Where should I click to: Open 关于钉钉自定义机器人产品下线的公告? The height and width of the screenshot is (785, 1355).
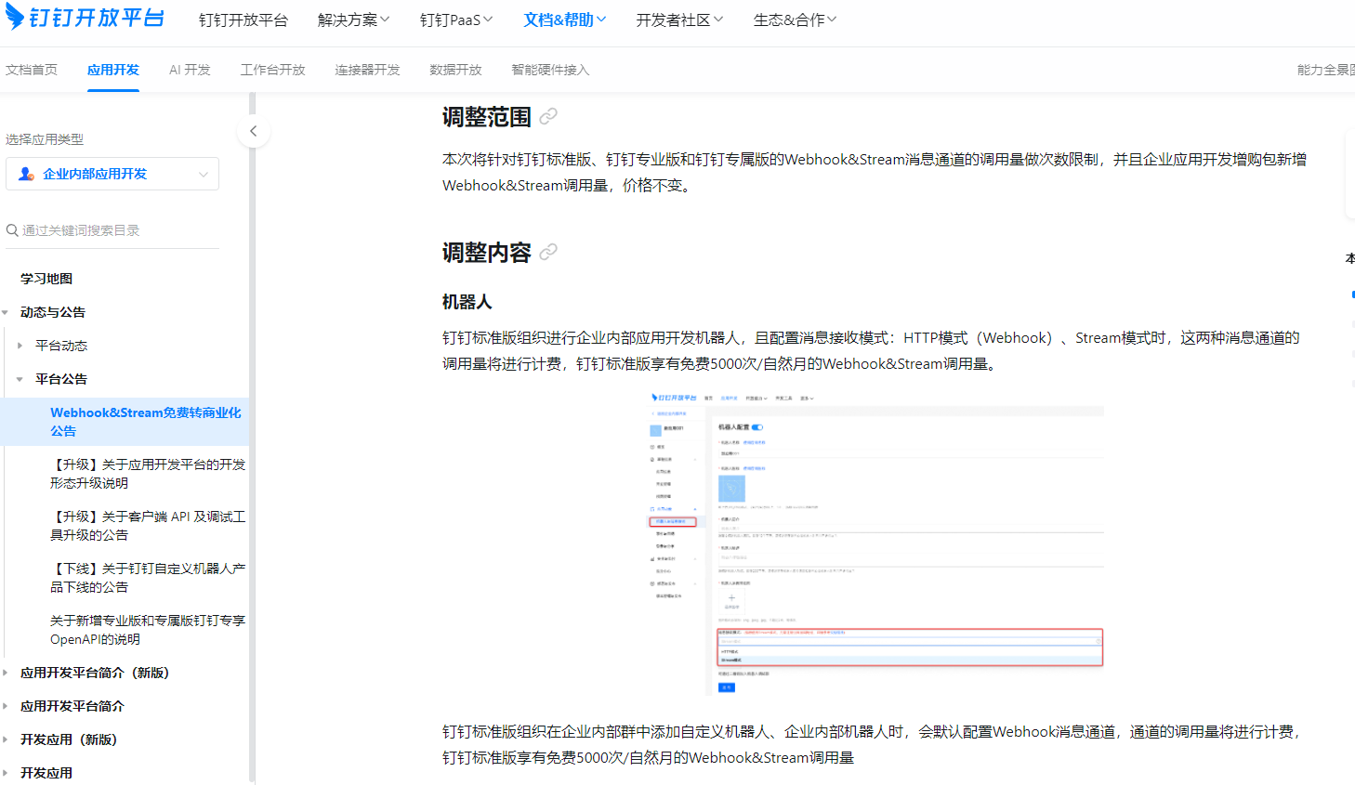tap(148, 578)
